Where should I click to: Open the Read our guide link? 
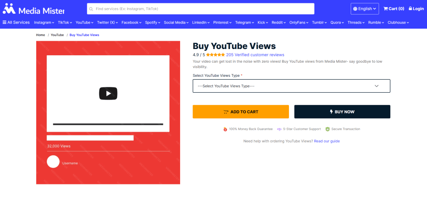[x=327, y=141]
